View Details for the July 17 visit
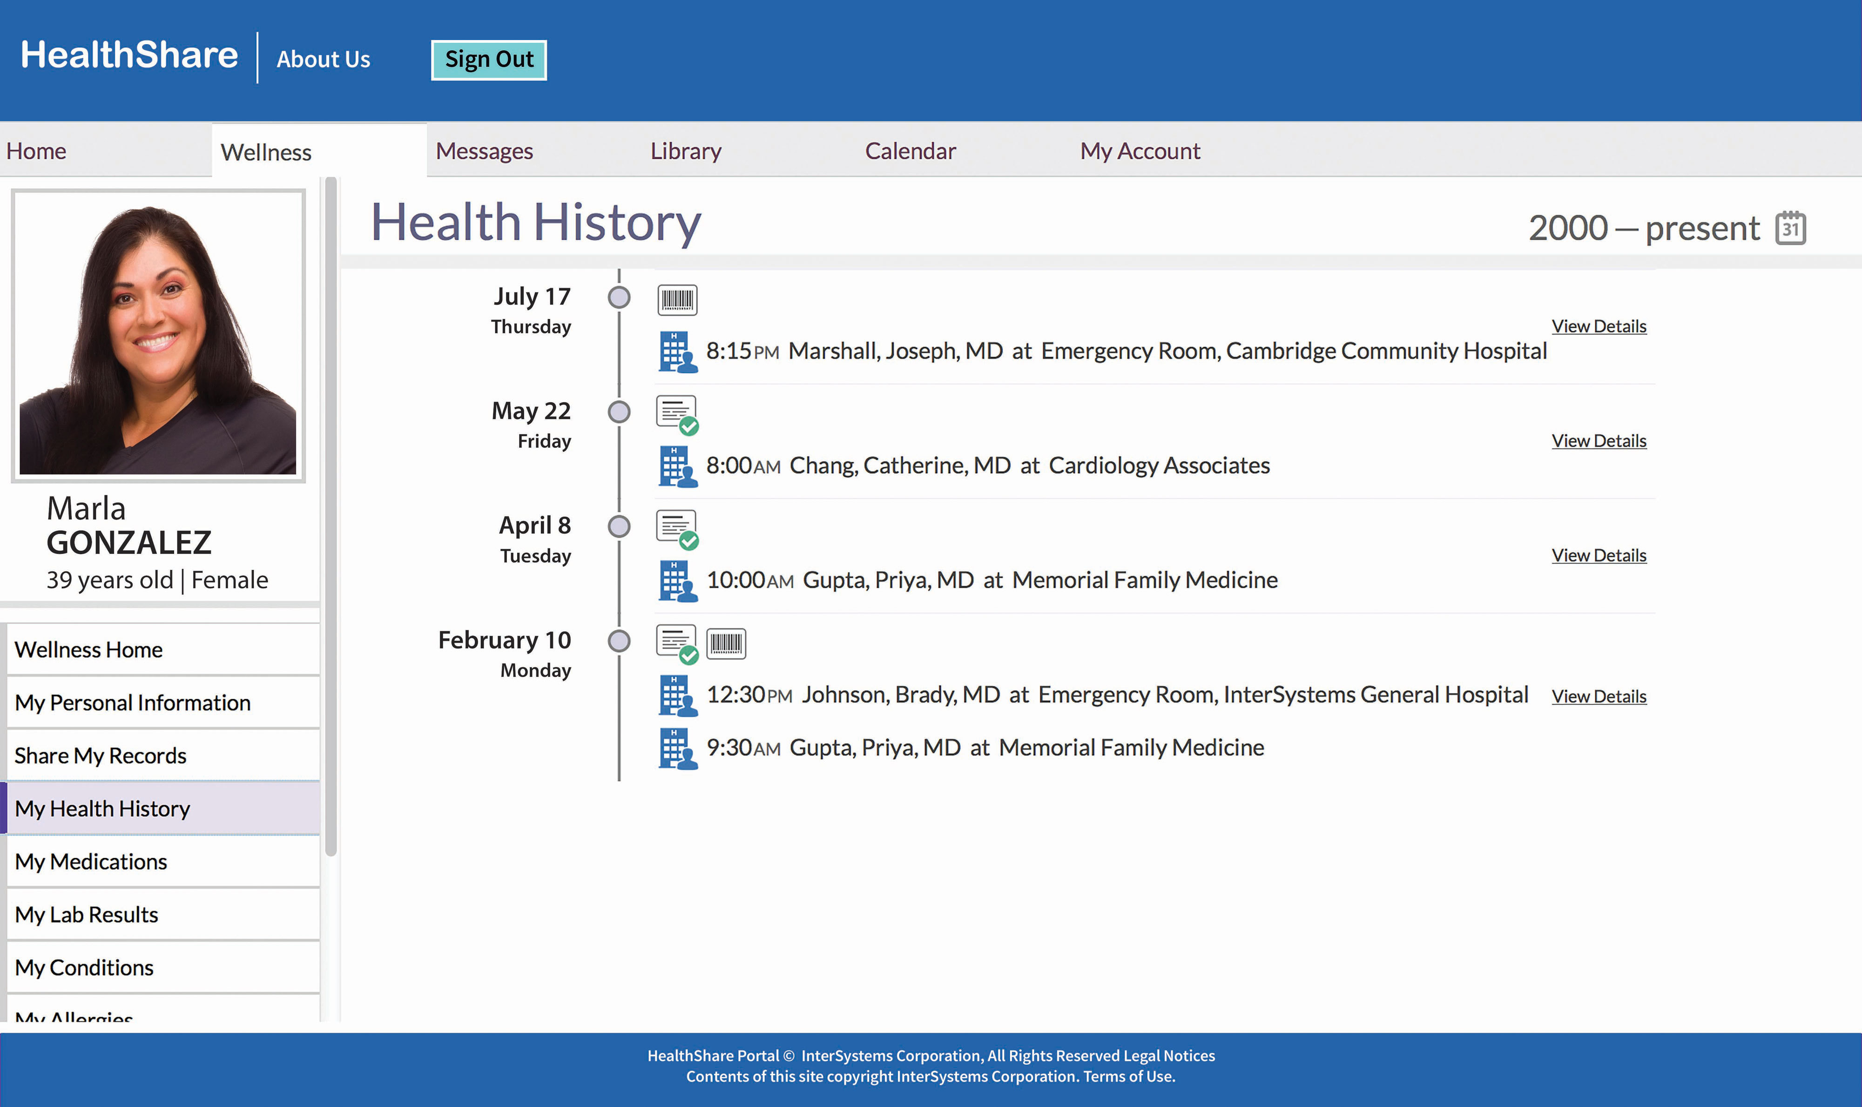Viewport: 1862px width, 1107px height. tap(1599, 326)
